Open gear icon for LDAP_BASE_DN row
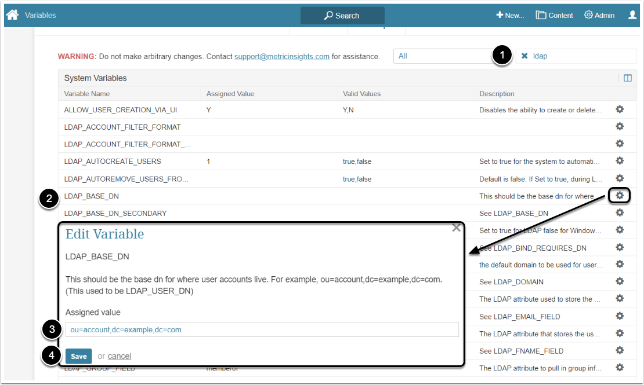Screen dimensions: 644x385 click(x=620, y=196)
